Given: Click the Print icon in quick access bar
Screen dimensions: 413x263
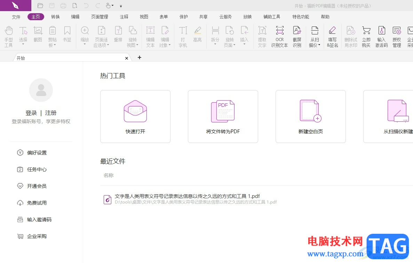Looking at the screenshot, I should (x=63, y=6).
